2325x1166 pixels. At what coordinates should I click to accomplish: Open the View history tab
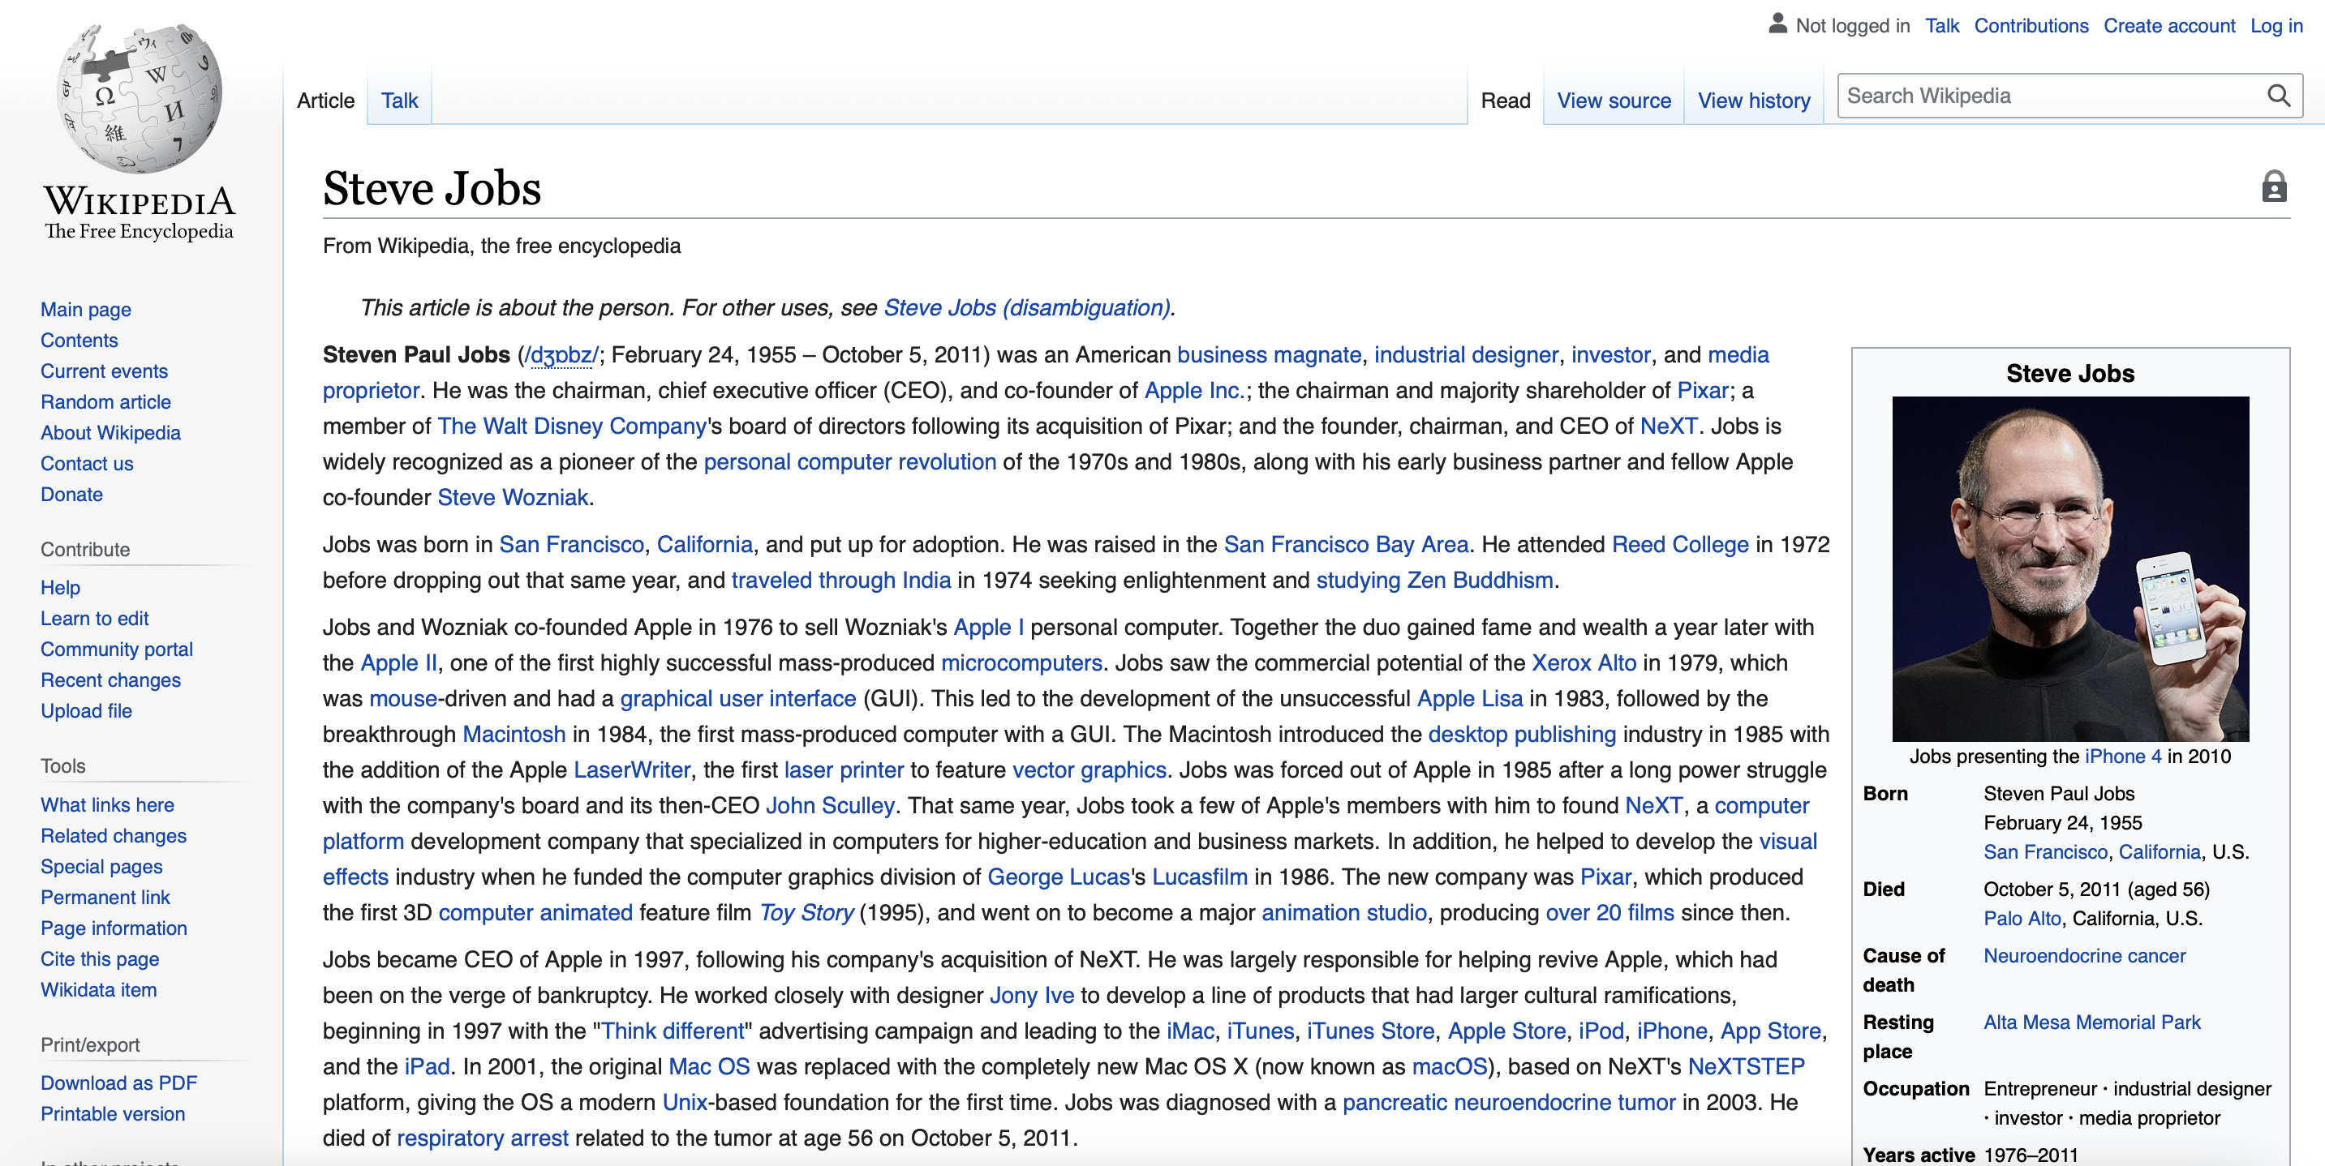pyautogui.click(x=1754, y=101)
